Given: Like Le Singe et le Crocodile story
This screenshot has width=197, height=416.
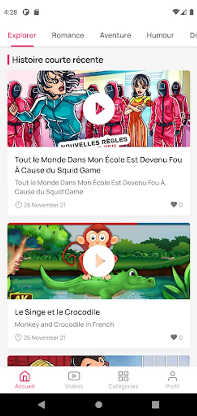Looking at the screenshot, I should [x=173, y=337].
